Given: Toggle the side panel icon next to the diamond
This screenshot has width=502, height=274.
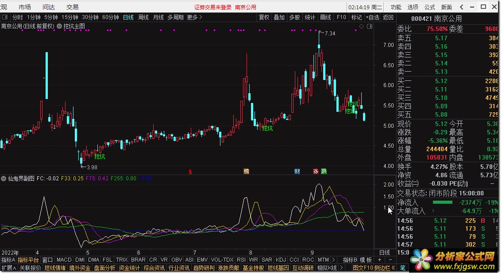Looking at the screenshot, I should coord(370,27).
